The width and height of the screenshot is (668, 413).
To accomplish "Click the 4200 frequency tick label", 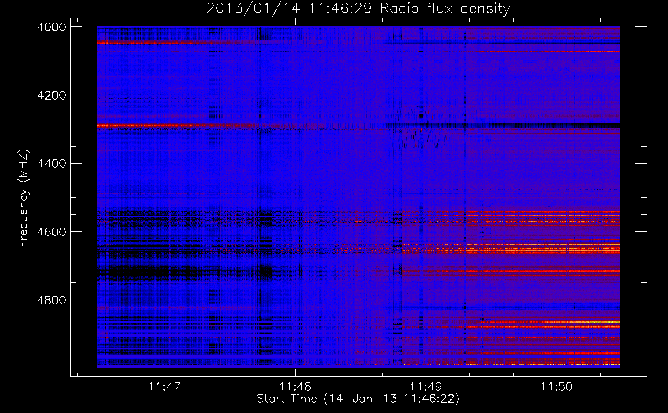I will [x=52, y=95].
